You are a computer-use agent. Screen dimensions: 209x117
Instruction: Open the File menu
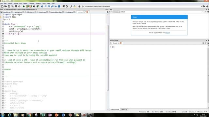click(1, 3)
